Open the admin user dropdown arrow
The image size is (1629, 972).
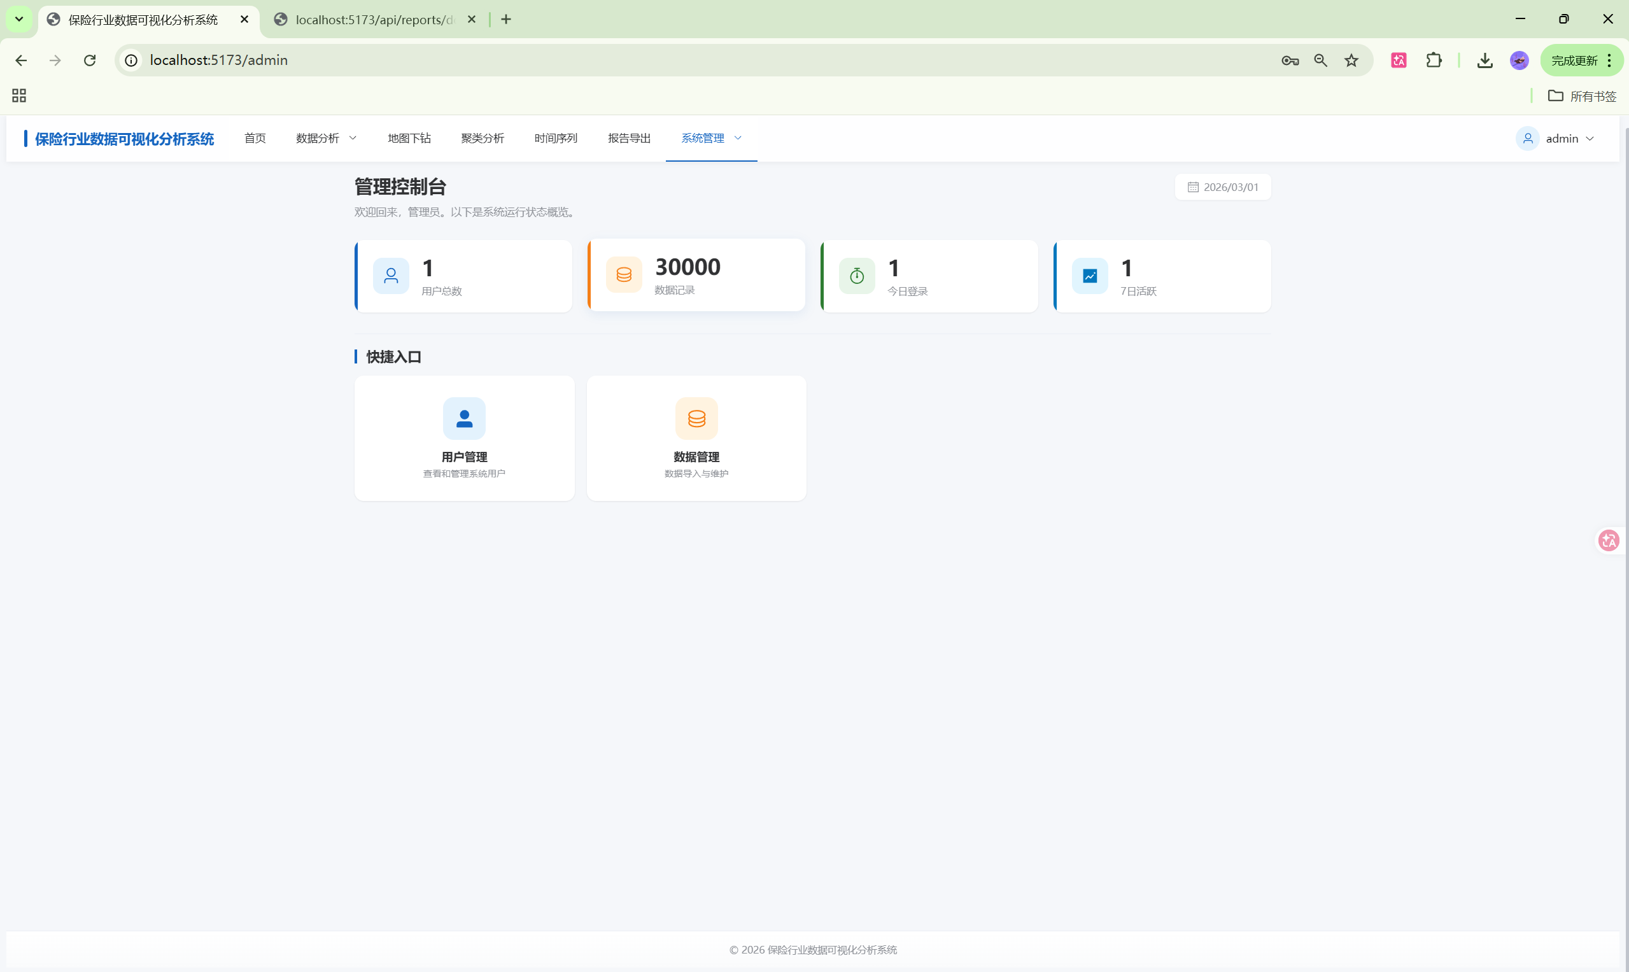pyautogui.click(x=1590, y=139)
